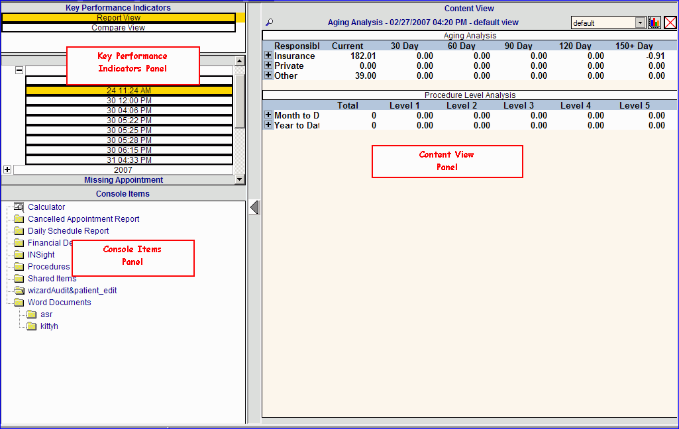Screen dimensions: 679x429
Task: Click the Calculator icon in Console Items
Action: coord(19,207)
